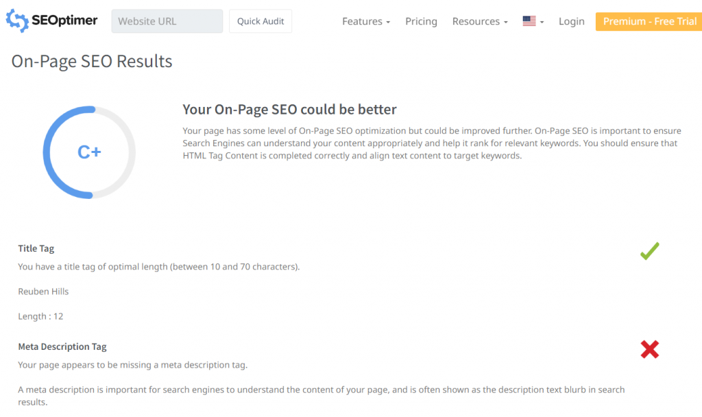Click the Length : 12 text
702x417 pixels.
(39, 315)
